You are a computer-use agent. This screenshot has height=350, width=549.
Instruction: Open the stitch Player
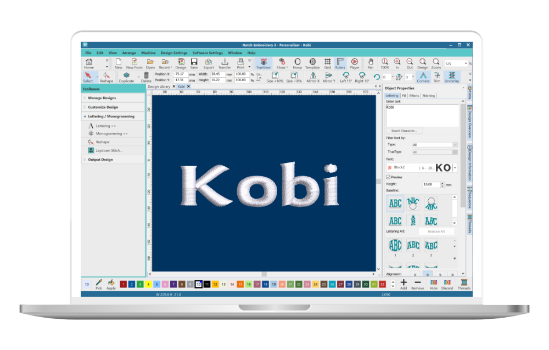click(355, 63)
